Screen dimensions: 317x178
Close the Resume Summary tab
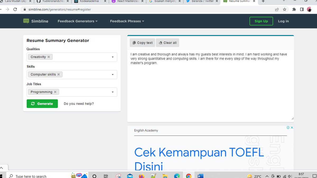point(254,1)
